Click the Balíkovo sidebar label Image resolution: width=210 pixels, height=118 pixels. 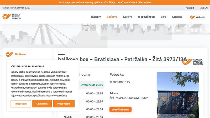(20, 54)
